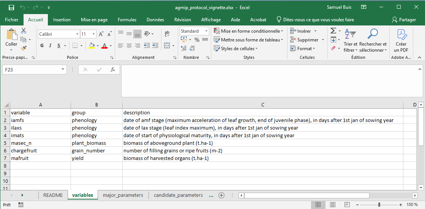The width and height of the screenshot is (425, 209).
Task: Click the increase font size icon
Action: coord(101,34)
